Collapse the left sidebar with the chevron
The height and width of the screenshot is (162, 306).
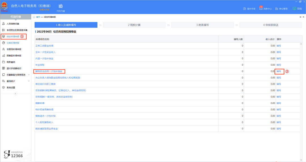click(16, 94)
